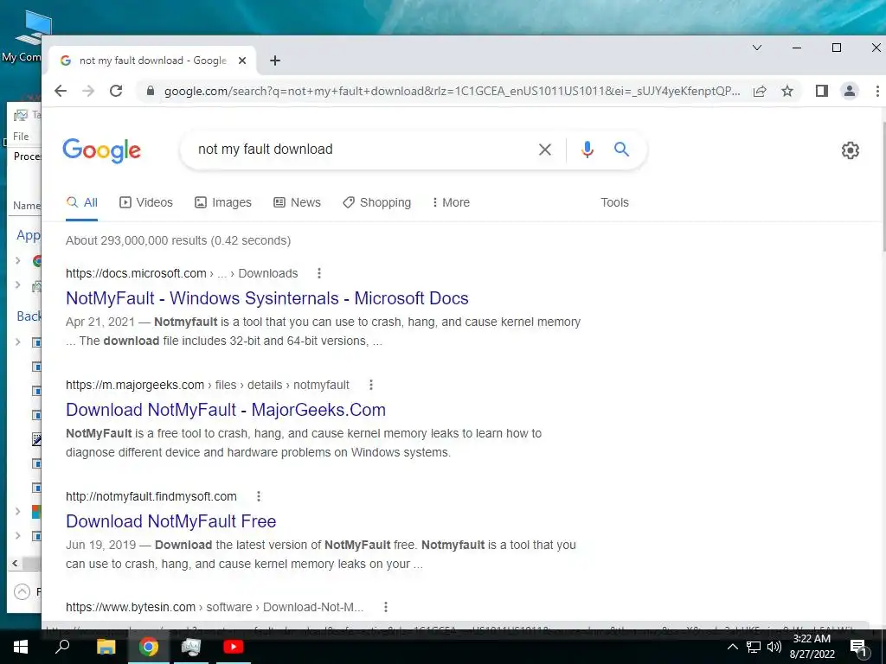Click the Chrome taskbar icon
886x664 pixels.
click(148, 647)
